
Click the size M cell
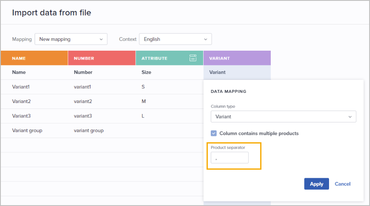(144, 101)
